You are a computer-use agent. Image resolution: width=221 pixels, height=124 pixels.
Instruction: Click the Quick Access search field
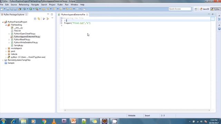[180, 9]
